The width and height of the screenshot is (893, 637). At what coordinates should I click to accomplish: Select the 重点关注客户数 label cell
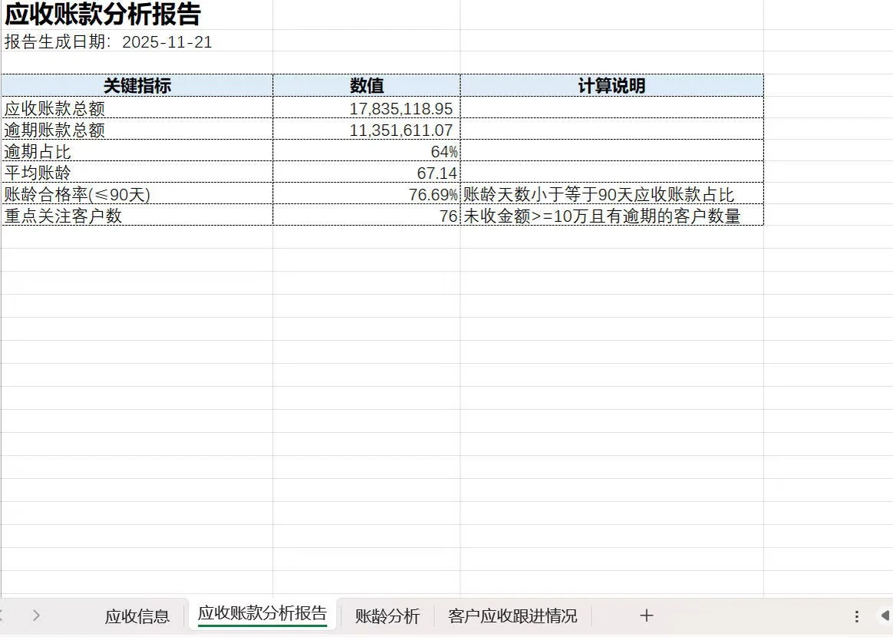137,216
